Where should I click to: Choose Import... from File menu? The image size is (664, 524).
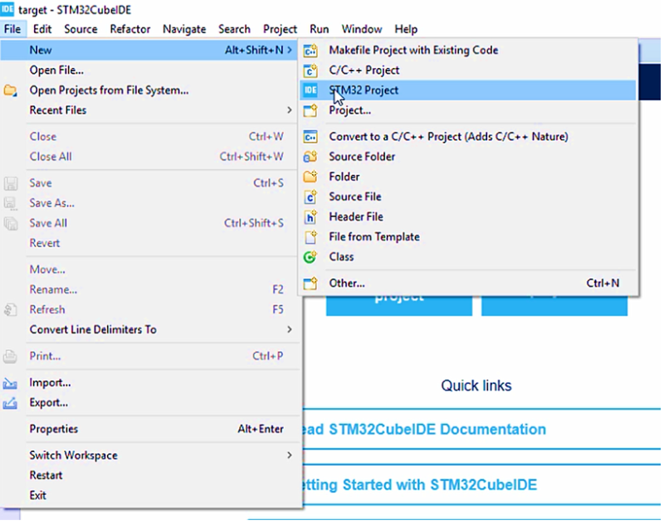(x=150, y=383)
